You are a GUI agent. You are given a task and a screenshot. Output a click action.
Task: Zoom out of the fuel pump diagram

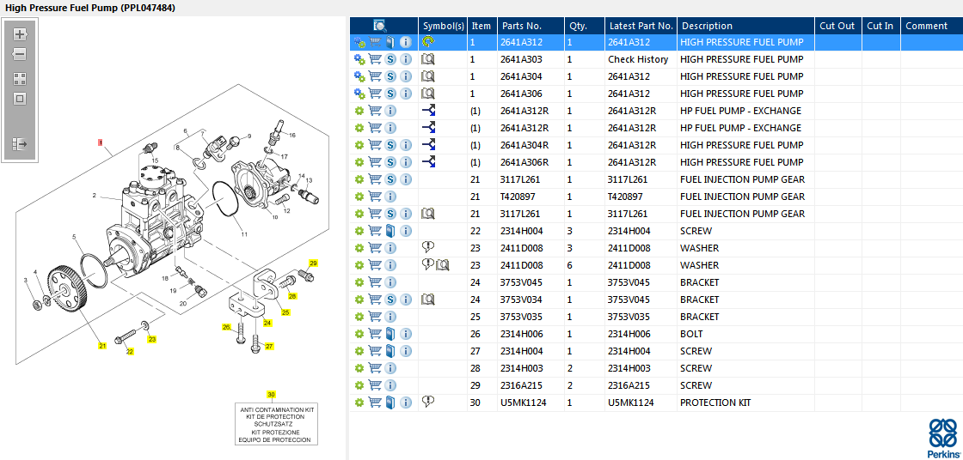(20, 55)
